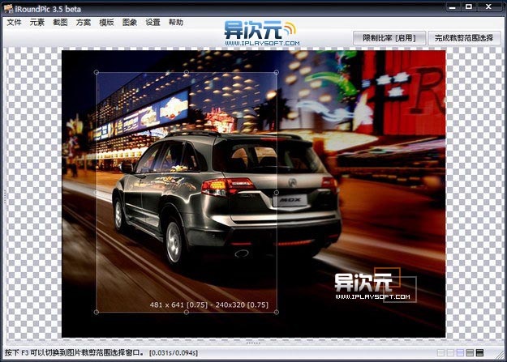
Task: Open the 方案 menu
Action: pos(84,23)
